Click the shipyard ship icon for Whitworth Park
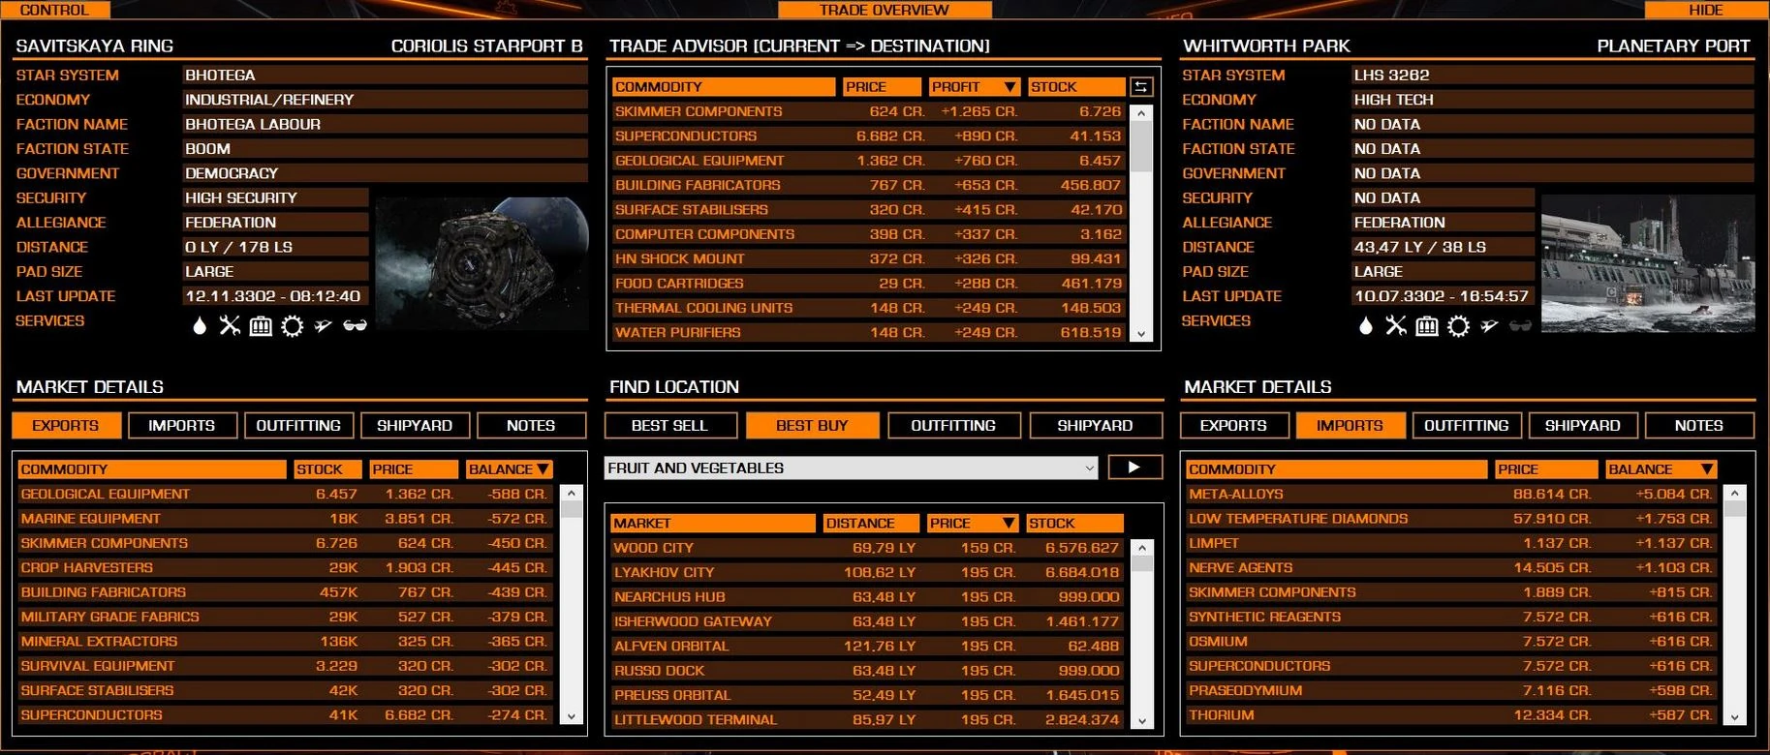The width and height of the screenshot is (1770, 755). (x=1490, y=326)
